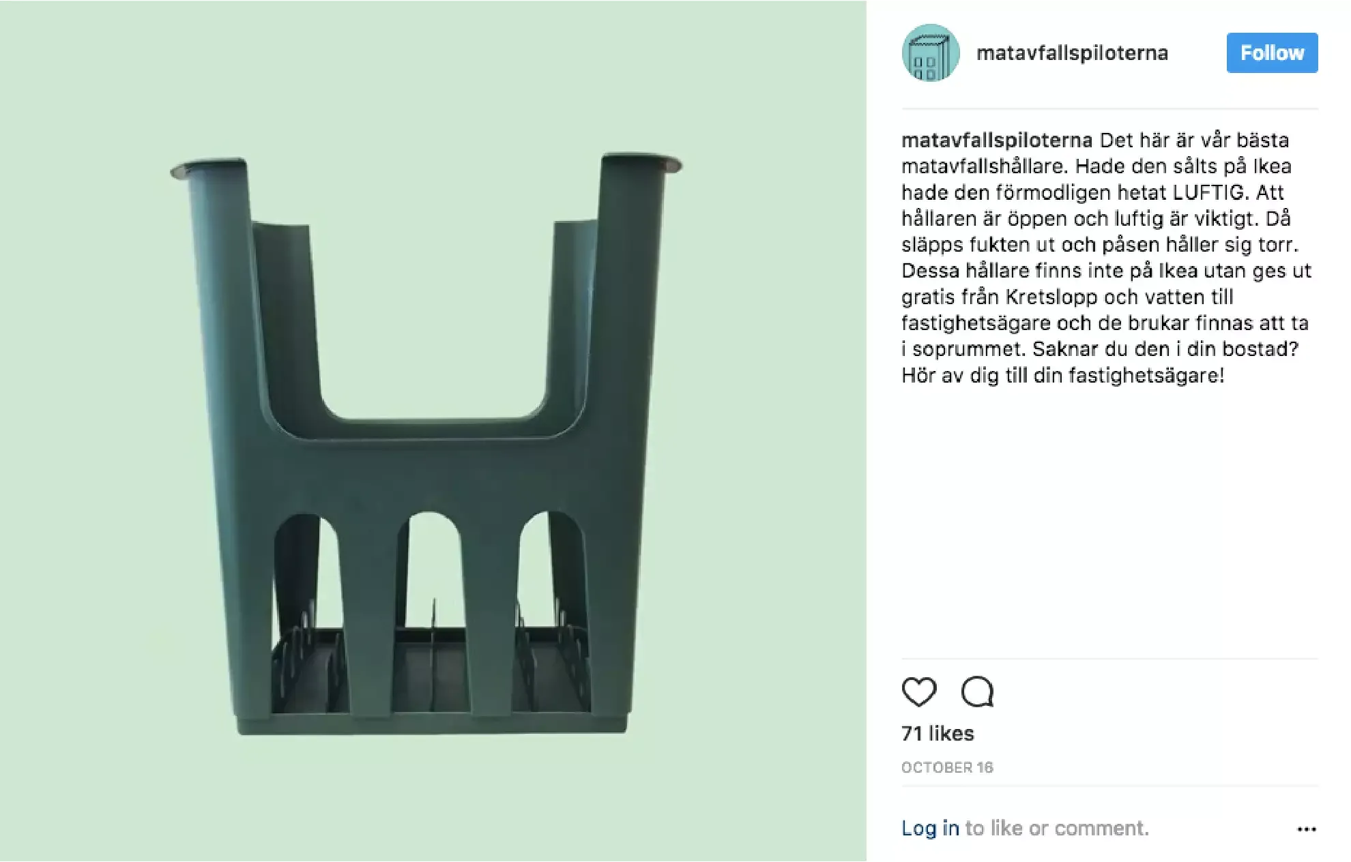1351x862 pixels.
Task: Follow the matavfallspiloterna account
Action: click(x=1272, y=53)
